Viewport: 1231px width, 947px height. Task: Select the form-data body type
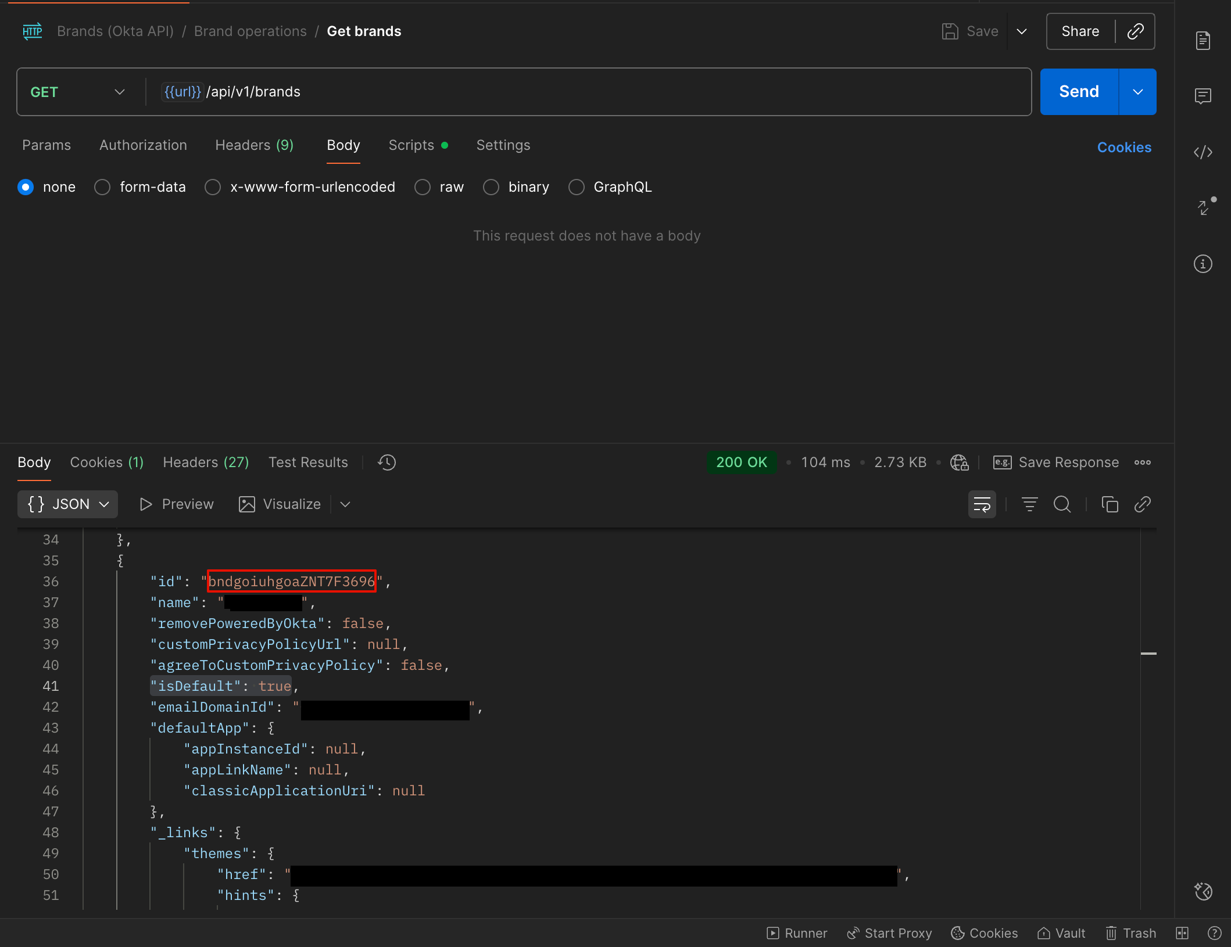(x=102, y=186)
